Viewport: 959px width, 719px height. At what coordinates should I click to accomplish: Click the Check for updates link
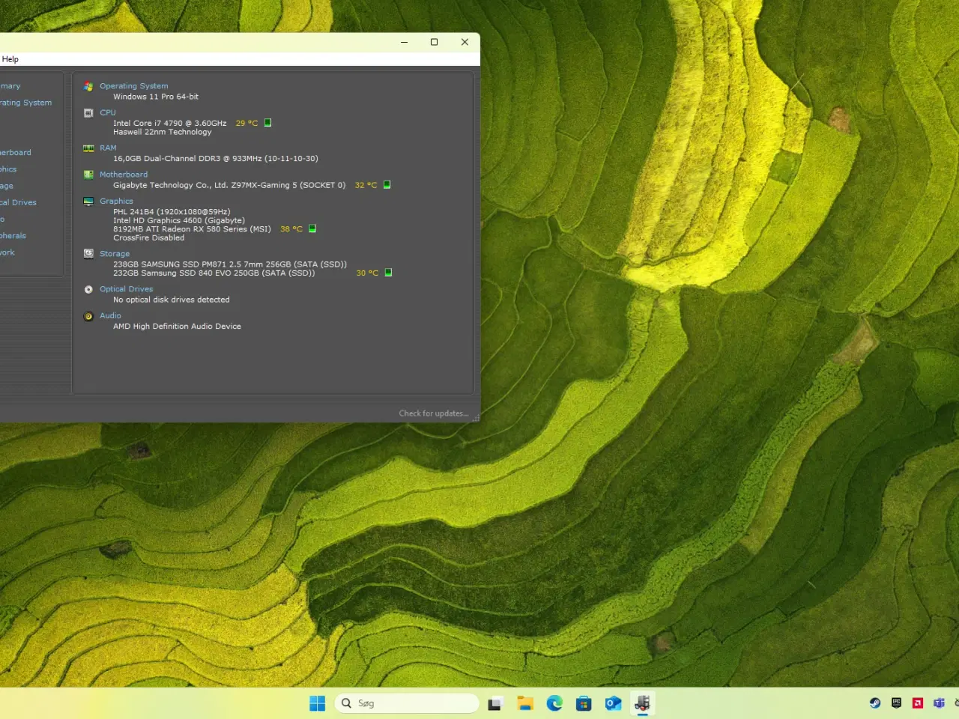point(433,413)
